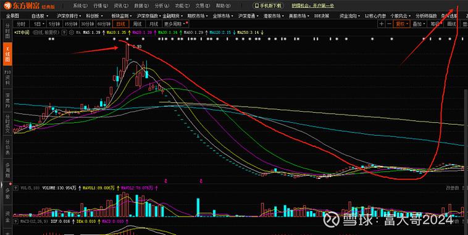
Task: Switch to 周线 weekly period
Action: (137, 24)
